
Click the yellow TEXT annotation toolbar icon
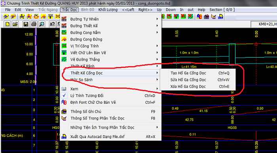tap(51, 17)
